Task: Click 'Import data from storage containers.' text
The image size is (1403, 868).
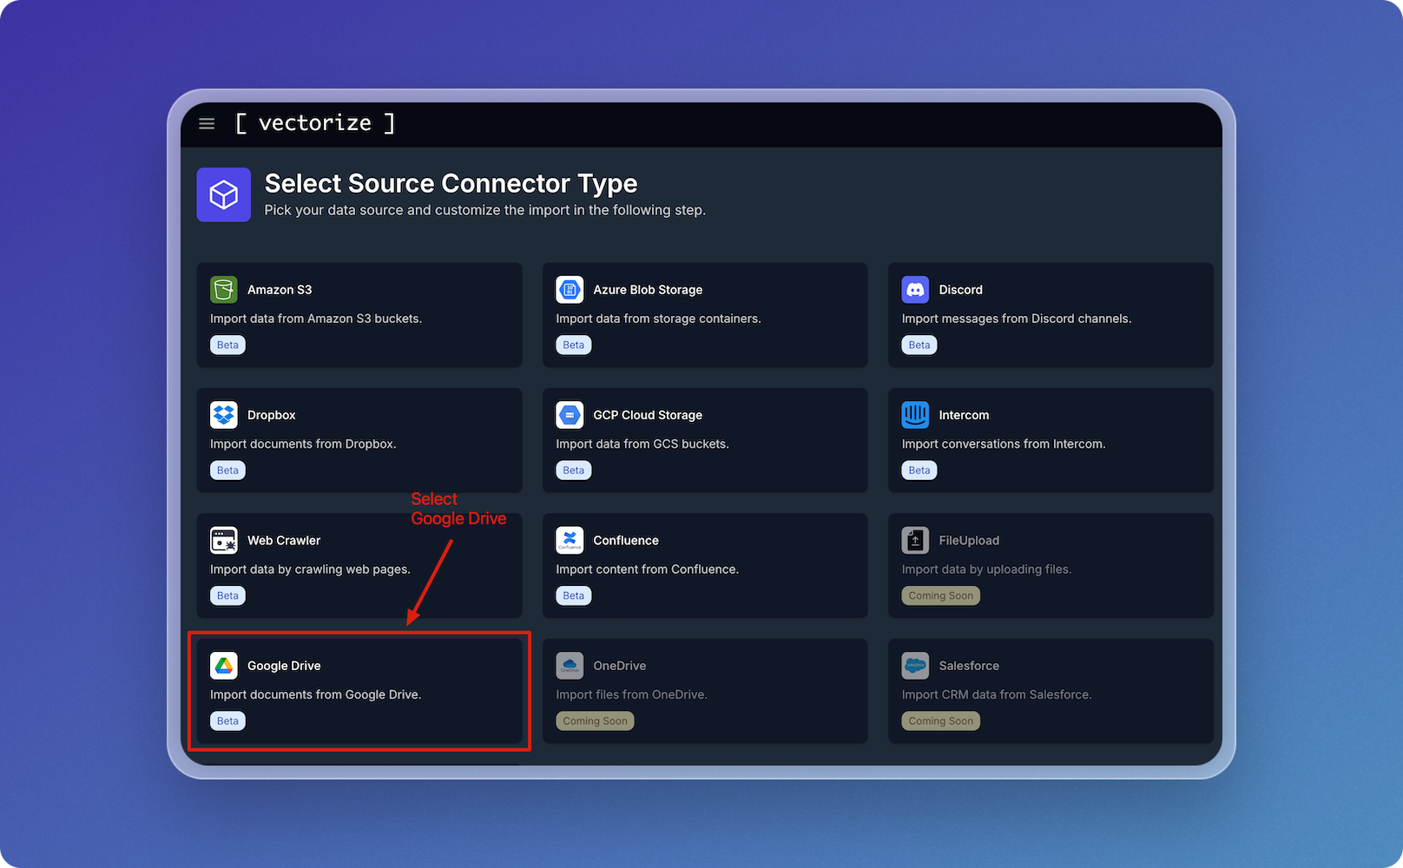Action: [658, 319]
